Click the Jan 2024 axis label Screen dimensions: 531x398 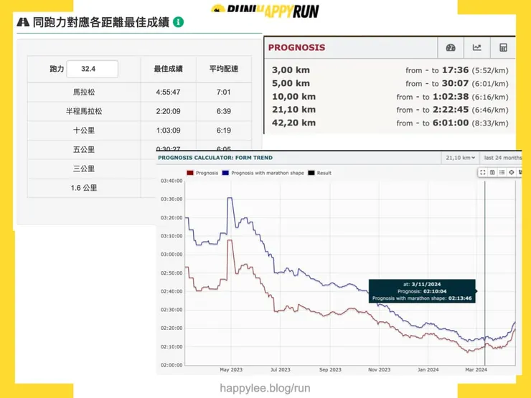(428, 369)
